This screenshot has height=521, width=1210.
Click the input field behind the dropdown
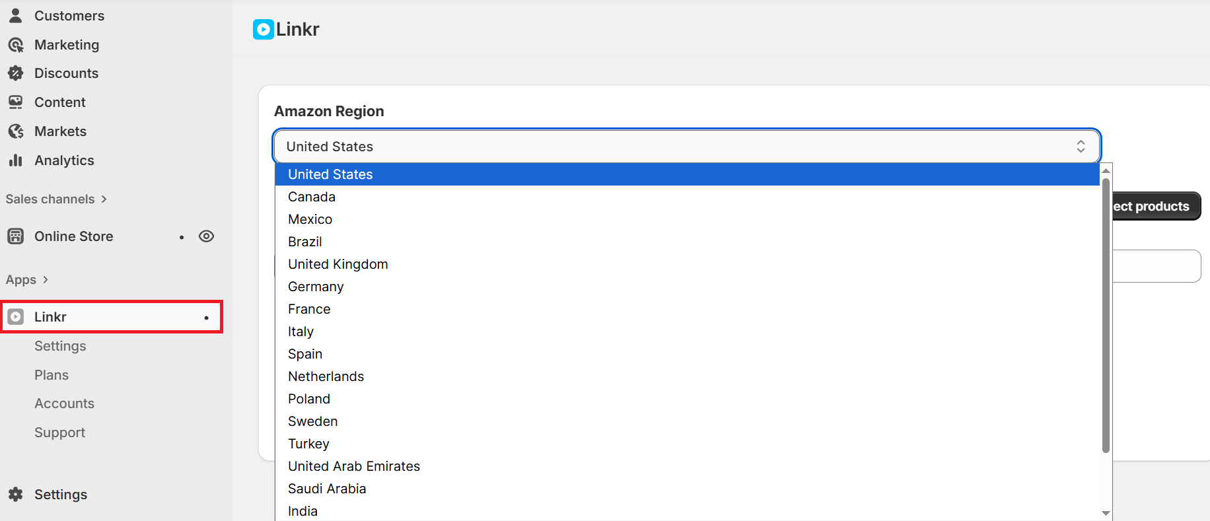click(1157, 266)
